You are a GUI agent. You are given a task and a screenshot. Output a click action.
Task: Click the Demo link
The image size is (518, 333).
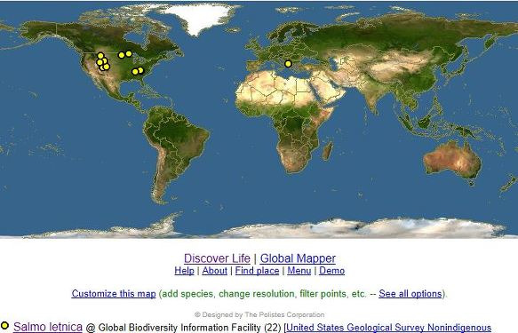(x=331, y=271)
